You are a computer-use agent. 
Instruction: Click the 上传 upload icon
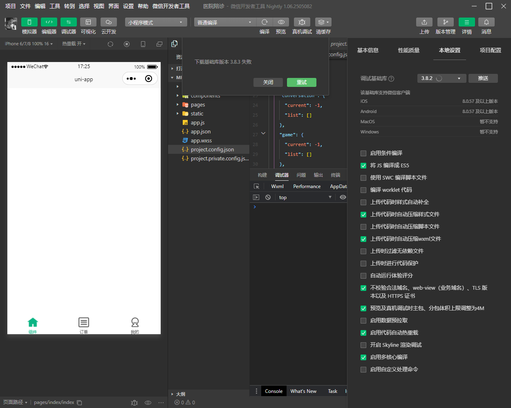point(424,22)
